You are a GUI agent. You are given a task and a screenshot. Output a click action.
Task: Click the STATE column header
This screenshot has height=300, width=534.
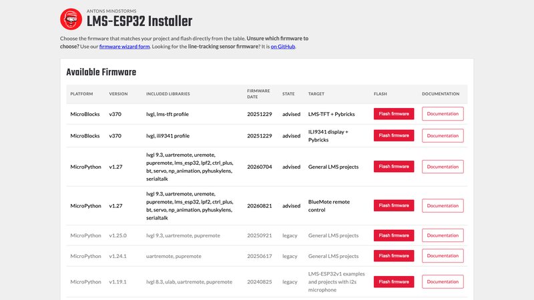(288, 94)
